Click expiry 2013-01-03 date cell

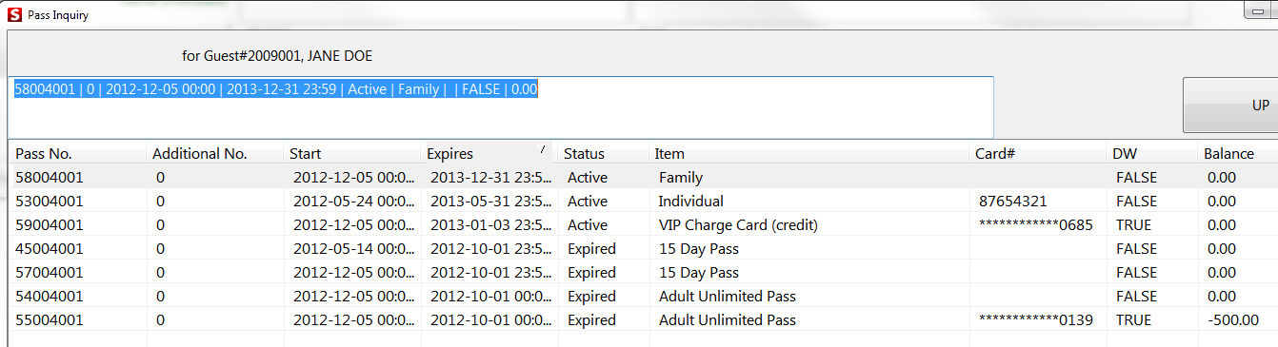[489, 224]
